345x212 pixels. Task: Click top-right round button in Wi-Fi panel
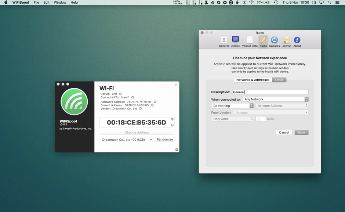[x=176, y=85]
